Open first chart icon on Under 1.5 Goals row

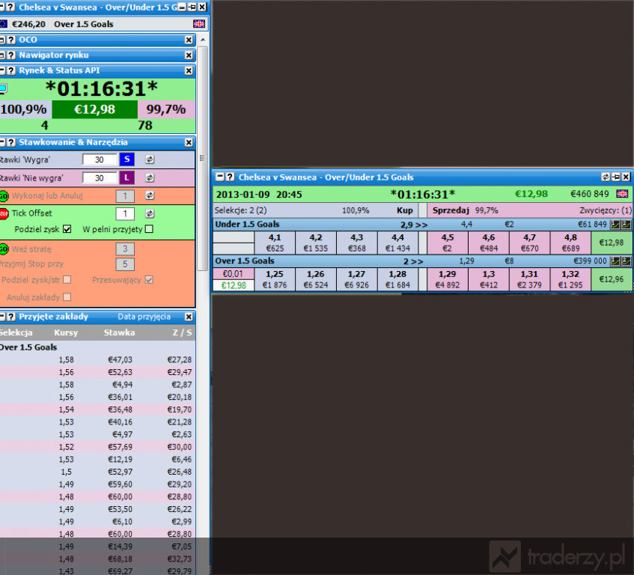click(615, 225)
